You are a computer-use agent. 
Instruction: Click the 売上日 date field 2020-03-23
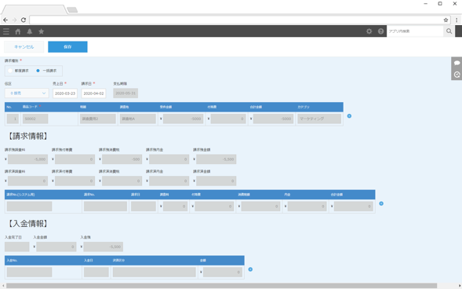(65, 93)
